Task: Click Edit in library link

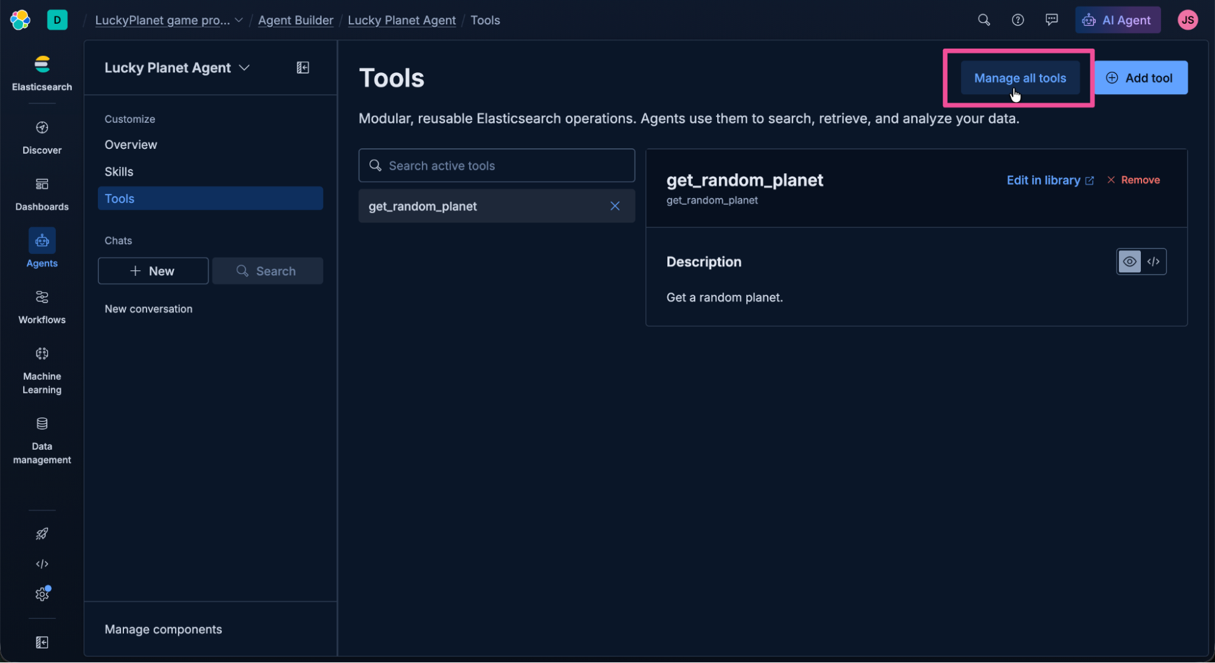Action: tap(1050, 180)
